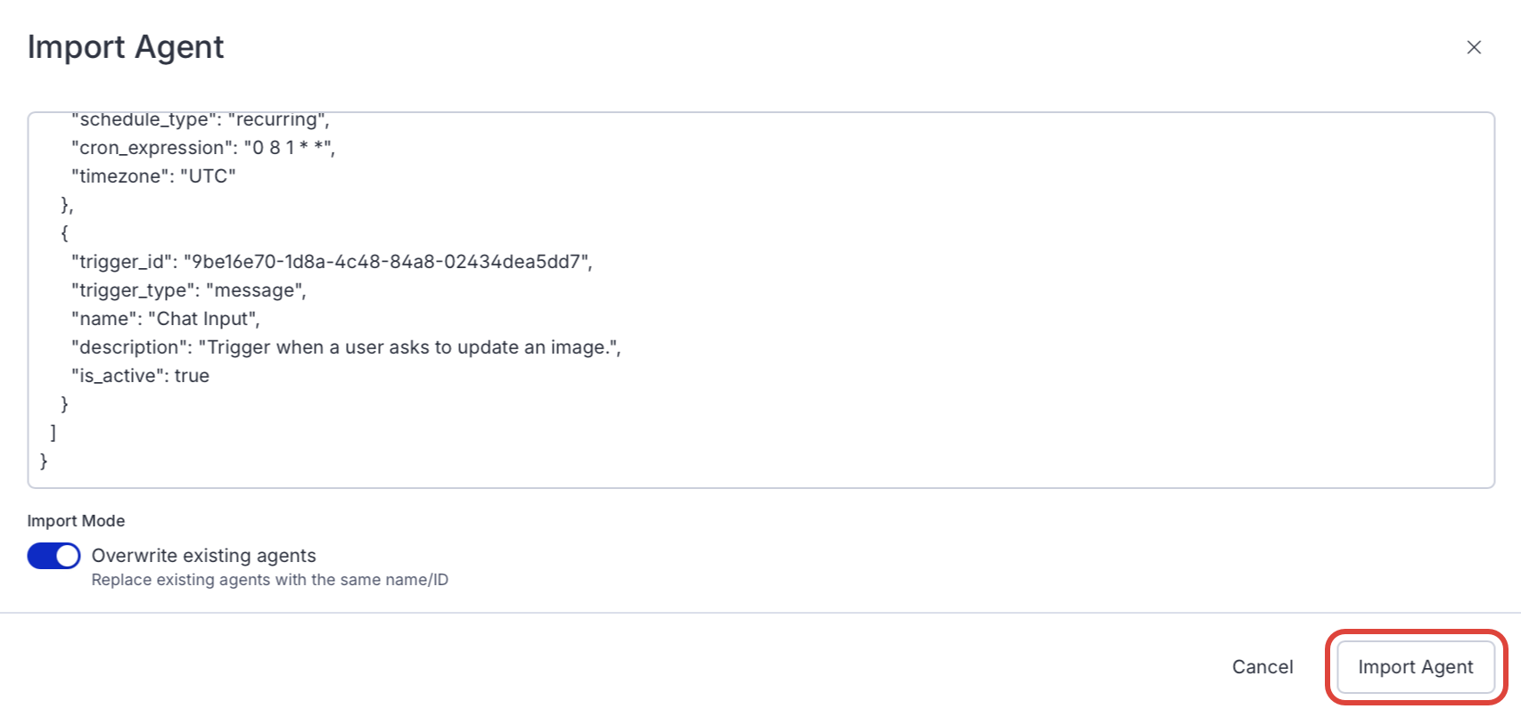Click the final closing curly brace
Image resolution: width=1521 pixels, height=709 pixels.
(x=44, y=461)
